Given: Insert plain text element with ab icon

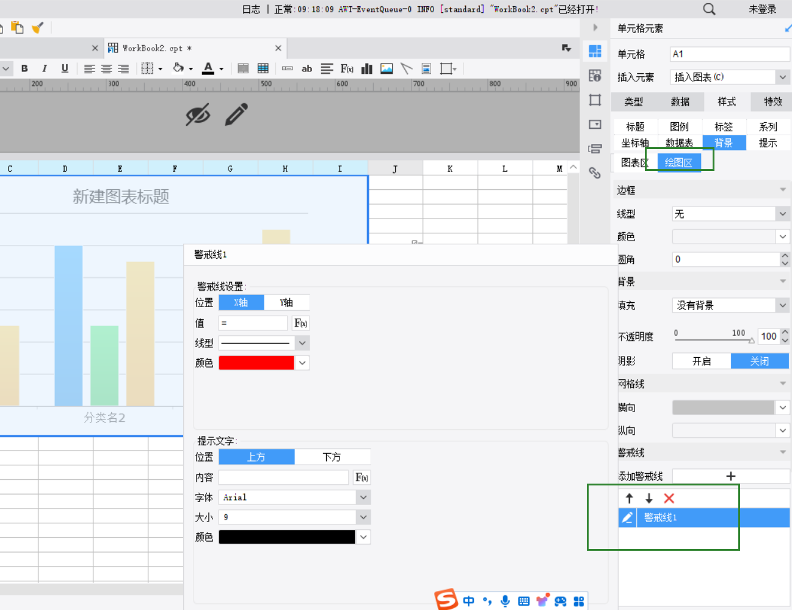Looking at the screenshot, I should click(x=307, y=68).
